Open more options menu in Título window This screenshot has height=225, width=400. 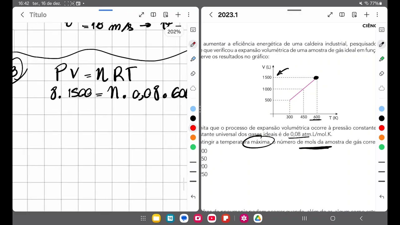tap(188, 15)
